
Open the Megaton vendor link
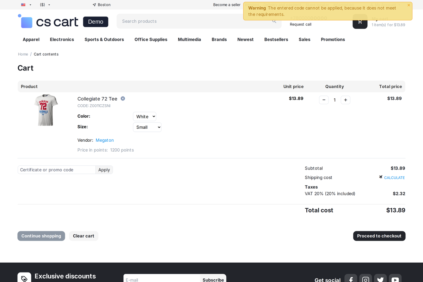pos(105,140)
